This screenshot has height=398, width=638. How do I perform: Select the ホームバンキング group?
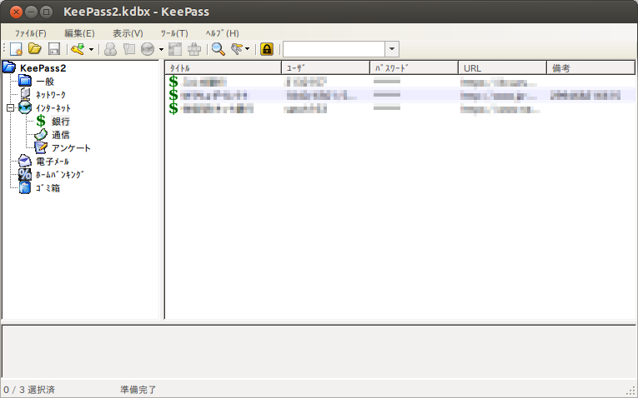(59, 175)
